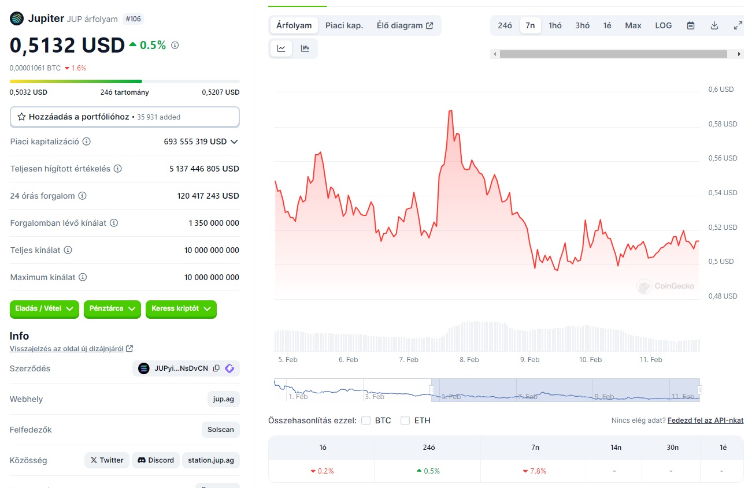Click the info icon next to Teljesen hígított értékelés

(118, 169)
